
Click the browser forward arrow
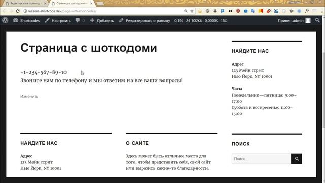[x=11, y=11]
